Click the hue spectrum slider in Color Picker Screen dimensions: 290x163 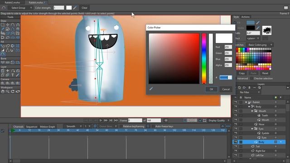coord(204,58)
